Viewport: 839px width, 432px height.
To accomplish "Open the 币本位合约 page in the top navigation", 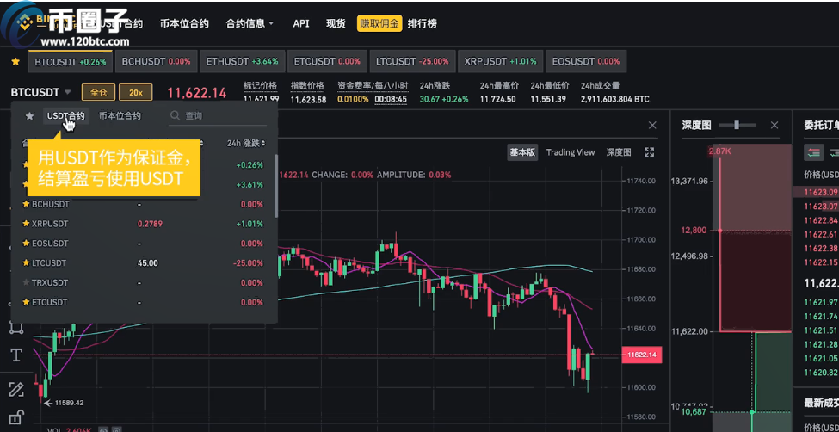I will tap(184, 23).
